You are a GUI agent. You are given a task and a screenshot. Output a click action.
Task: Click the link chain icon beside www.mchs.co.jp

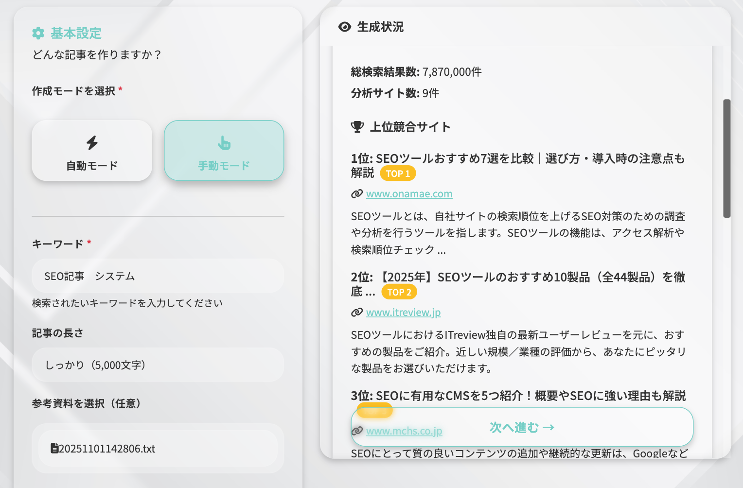(x=358, y=430)
